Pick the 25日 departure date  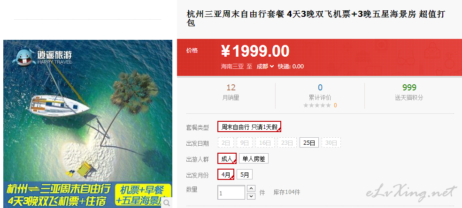[x=309, y=143]
